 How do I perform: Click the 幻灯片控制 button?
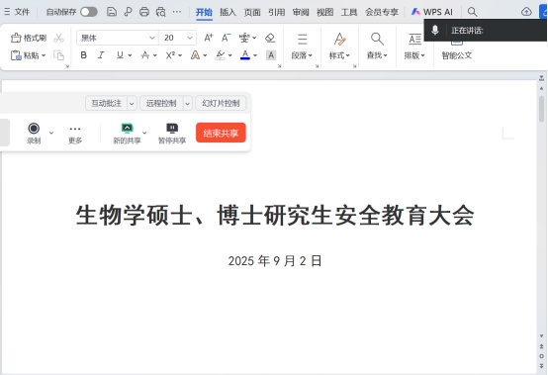[221, 103]
